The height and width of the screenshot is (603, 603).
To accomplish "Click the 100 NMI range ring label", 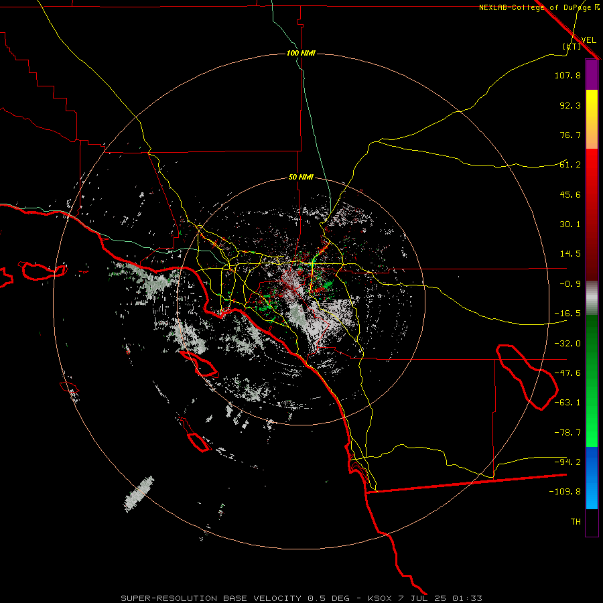I will coord(301,53).
